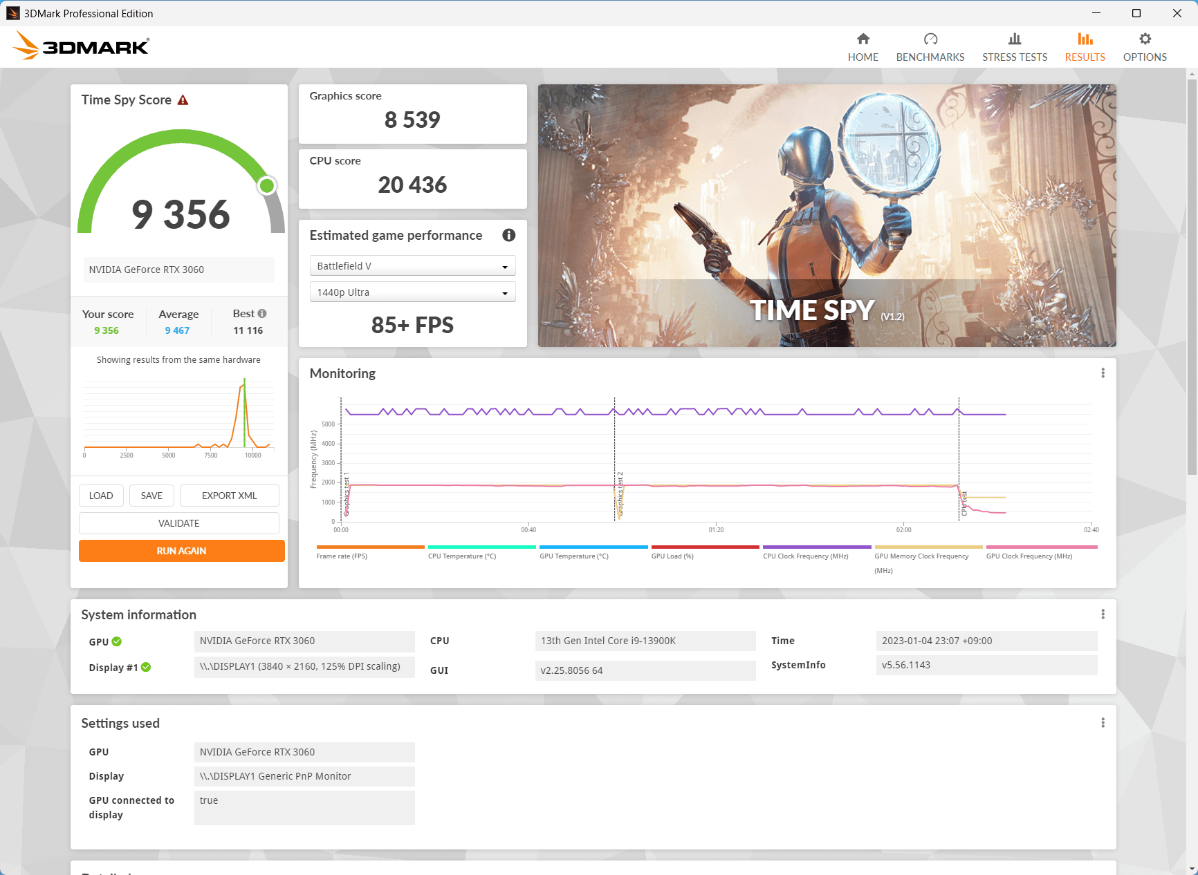1198x875 pixels.
Task: Click the VALIDATE button
Action: click(179, 523)
